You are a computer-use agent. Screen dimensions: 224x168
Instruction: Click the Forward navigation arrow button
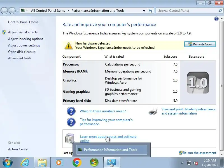pos(12,11)
